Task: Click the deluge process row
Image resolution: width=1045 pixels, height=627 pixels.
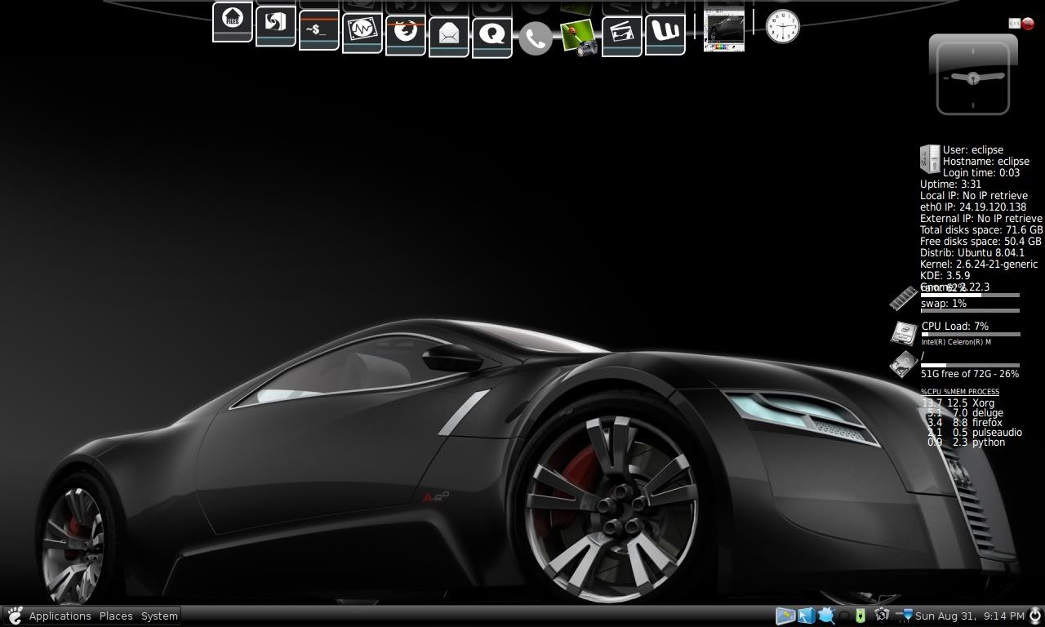Action: (965, 413)
